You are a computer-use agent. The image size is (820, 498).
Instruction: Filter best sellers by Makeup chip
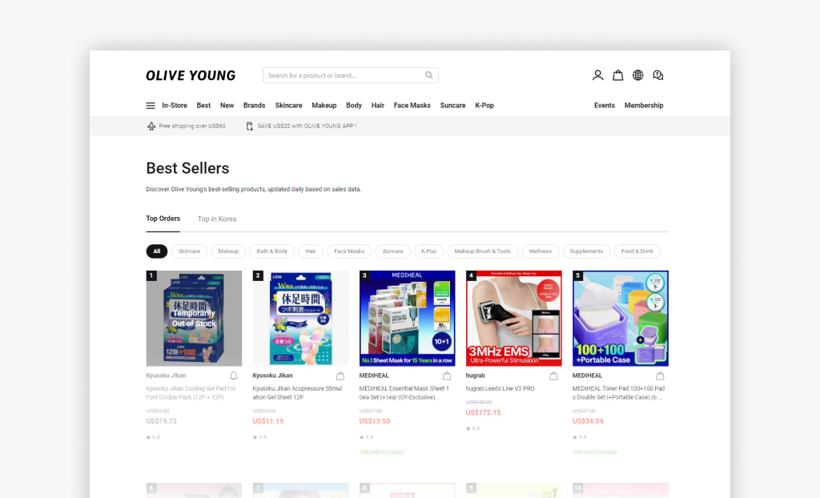228,251
